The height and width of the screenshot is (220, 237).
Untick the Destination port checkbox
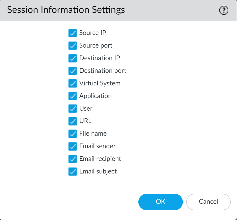pyautogui.click(x=73, y=71)
